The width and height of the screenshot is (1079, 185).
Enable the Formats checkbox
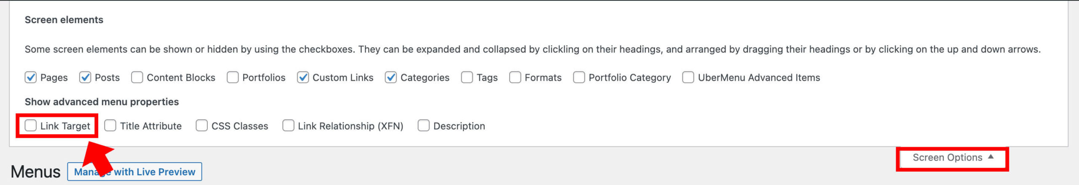click(515, 77)
